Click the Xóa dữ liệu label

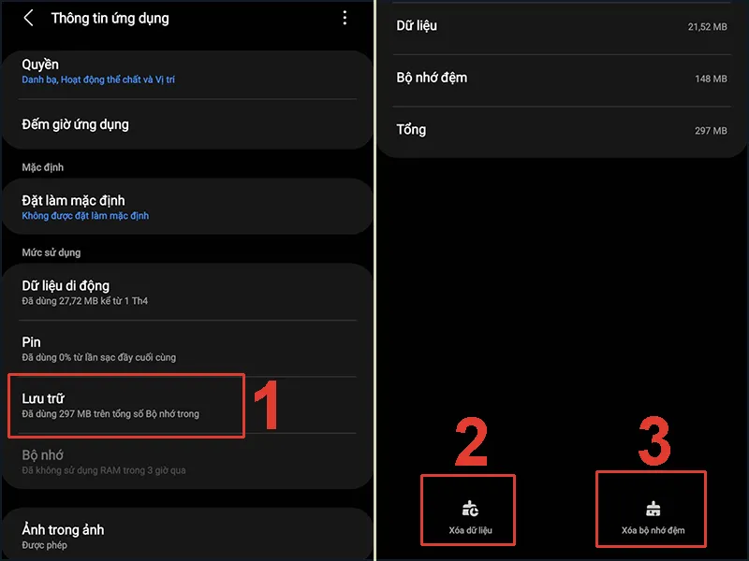click(x=470, y=530)
